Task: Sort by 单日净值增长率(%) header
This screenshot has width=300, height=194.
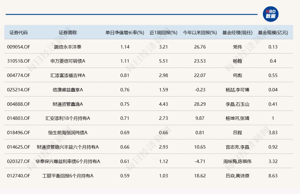Action: point(125,32)
